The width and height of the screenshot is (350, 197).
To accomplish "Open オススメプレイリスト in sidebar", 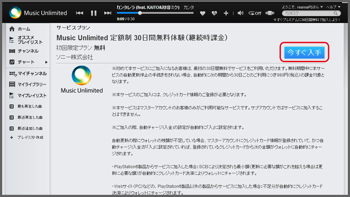I will click(26, 40).
